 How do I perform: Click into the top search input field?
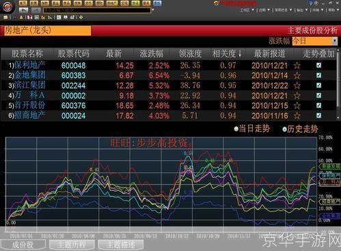pos(97,10)
